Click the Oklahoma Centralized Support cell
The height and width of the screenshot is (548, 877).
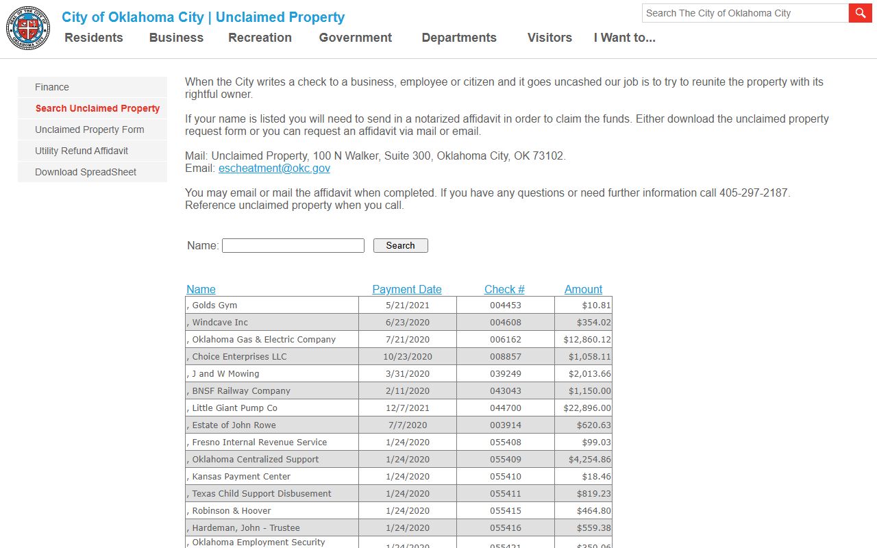[x=272, y=459]
